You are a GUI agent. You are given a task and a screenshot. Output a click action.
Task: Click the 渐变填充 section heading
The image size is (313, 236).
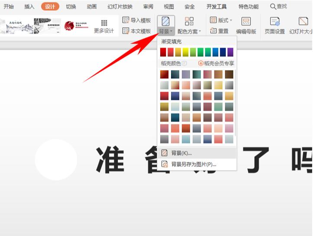coord(171,42)
